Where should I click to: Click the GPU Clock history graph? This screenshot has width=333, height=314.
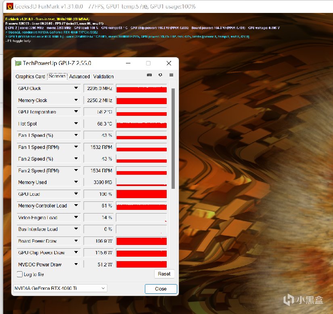(x=141, y=88)
